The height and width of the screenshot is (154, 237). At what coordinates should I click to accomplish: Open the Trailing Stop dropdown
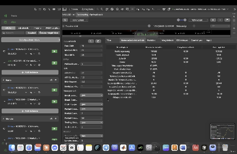pyautogui.click(x=91, y=122)
